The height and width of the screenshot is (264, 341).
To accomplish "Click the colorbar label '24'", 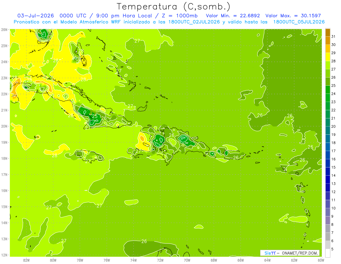I will (x=334, y=94).
